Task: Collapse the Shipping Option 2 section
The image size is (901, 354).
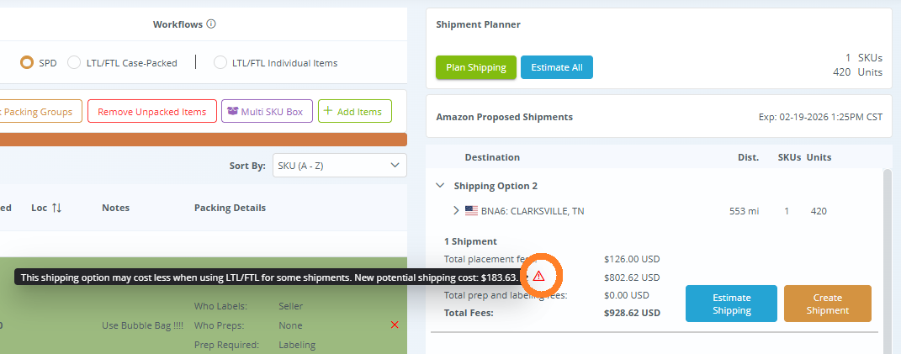Action: pyautogui.click(x=440, y=186)
